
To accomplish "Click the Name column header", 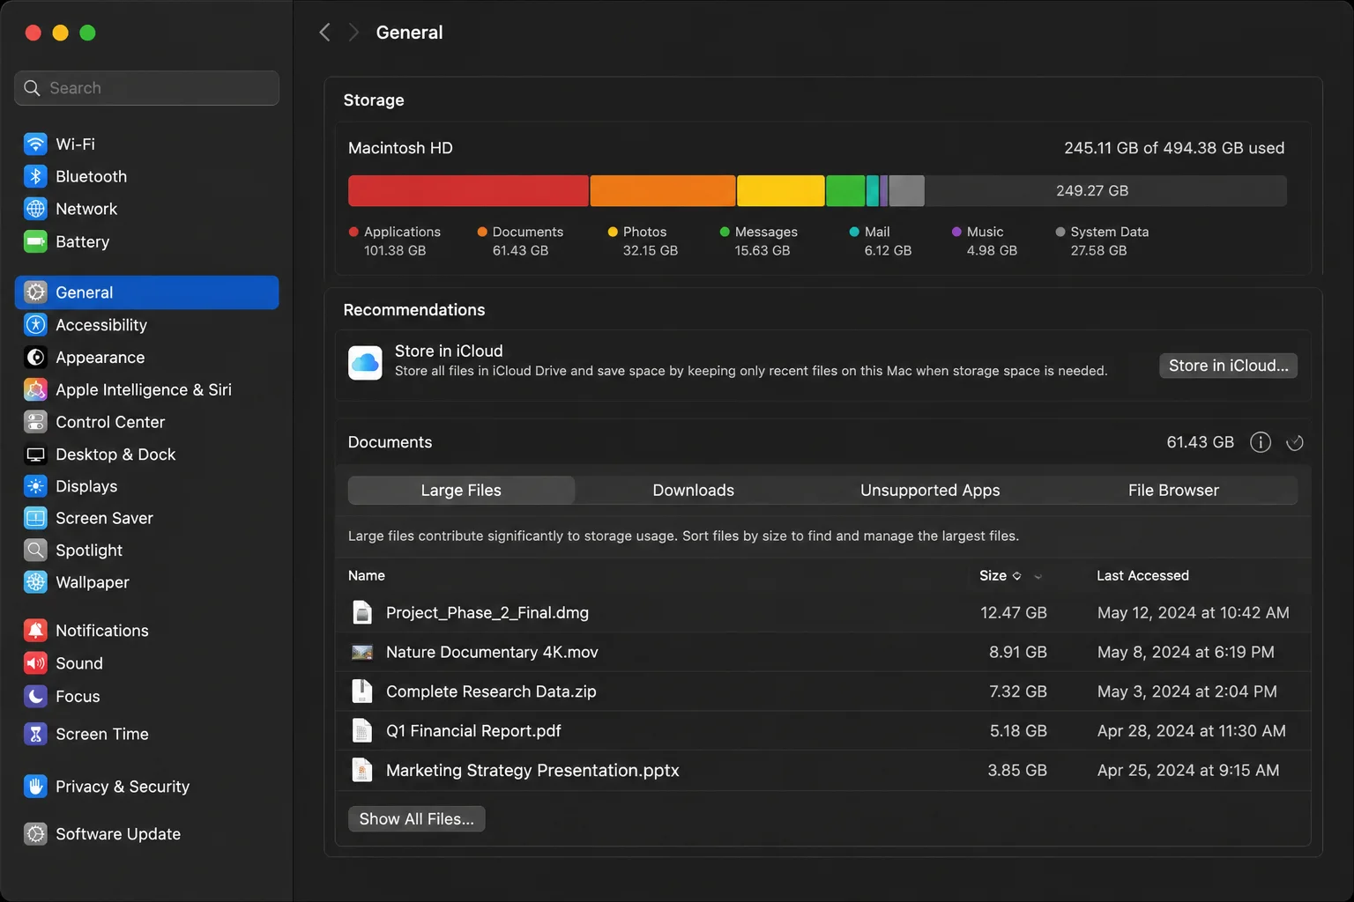I will click(367, 575).
